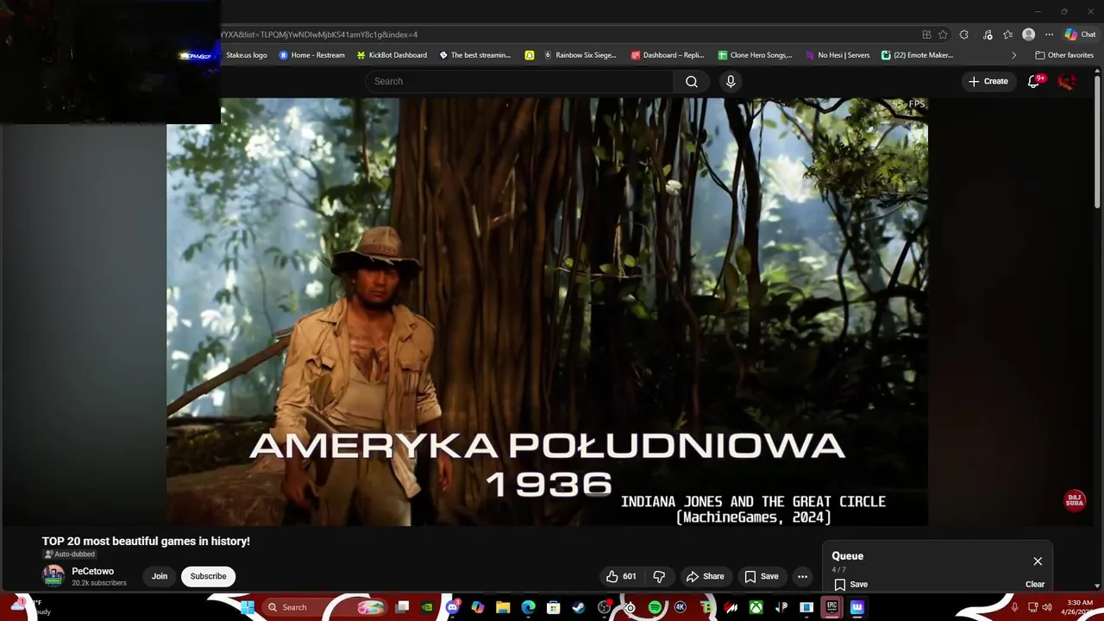The height and width of the screenshot is (621, 1104).
Task: Like the video with thumbs-up icon
Action: point(622,576)
